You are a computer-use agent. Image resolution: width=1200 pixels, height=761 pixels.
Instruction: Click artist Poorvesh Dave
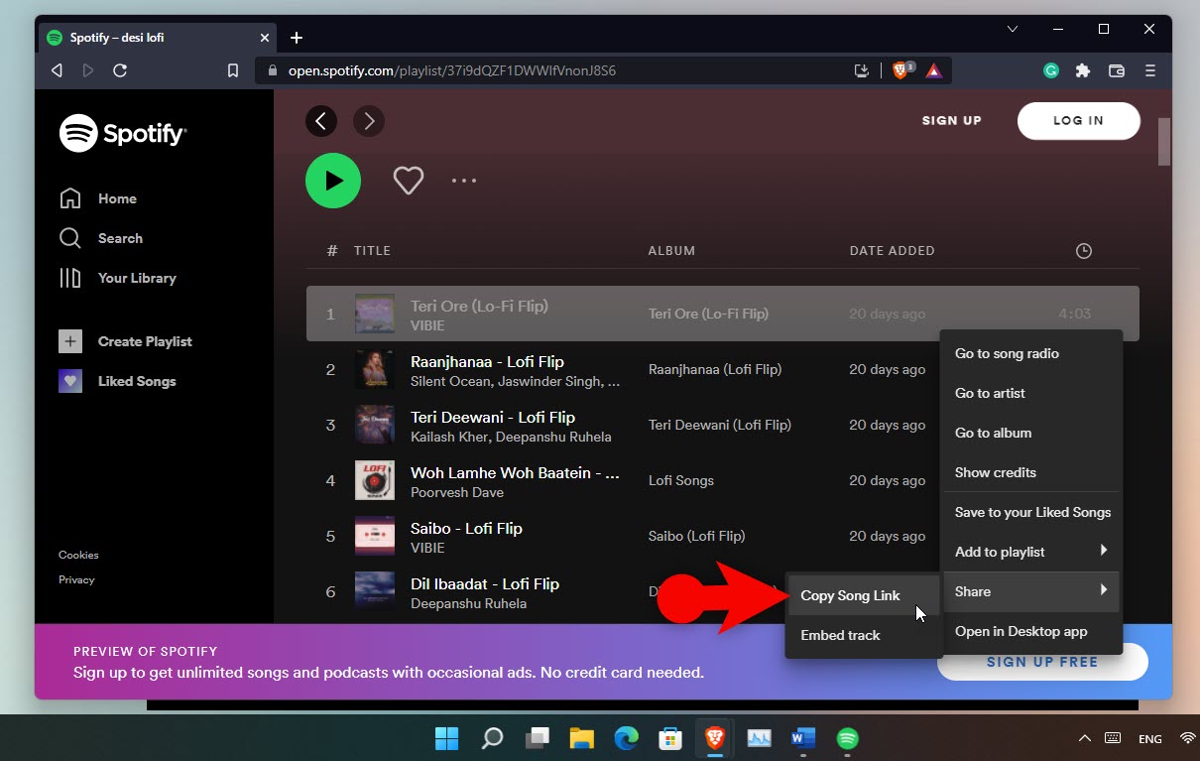point(457,492)
